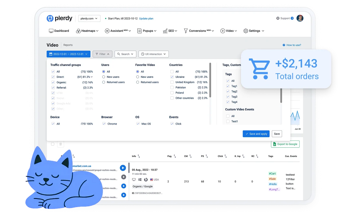
Task: Open the UX interaction dropdown
Action: pyautogui.click(x=153, y=54)
